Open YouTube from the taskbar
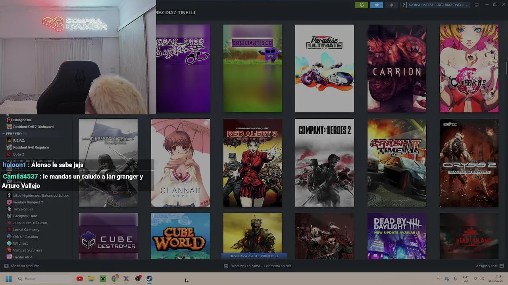Image resolution: width=508 pixels, height=285 pixels. [x=79, y=279]
